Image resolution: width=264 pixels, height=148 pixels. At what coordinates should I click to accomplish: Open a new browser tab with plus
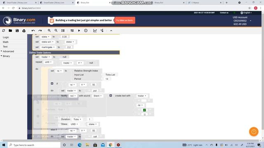point(226,3)
